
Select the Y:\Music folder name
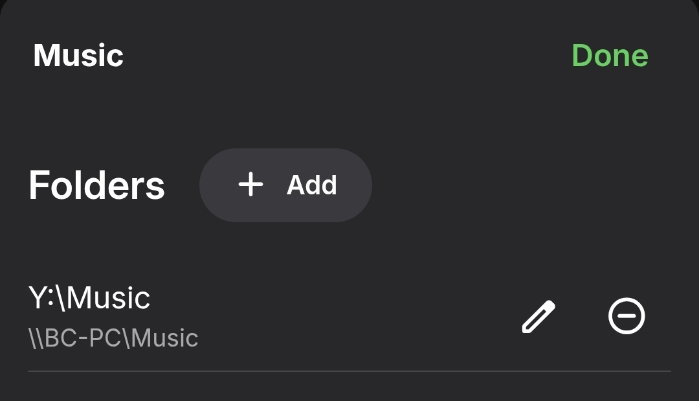click(89, 298)
